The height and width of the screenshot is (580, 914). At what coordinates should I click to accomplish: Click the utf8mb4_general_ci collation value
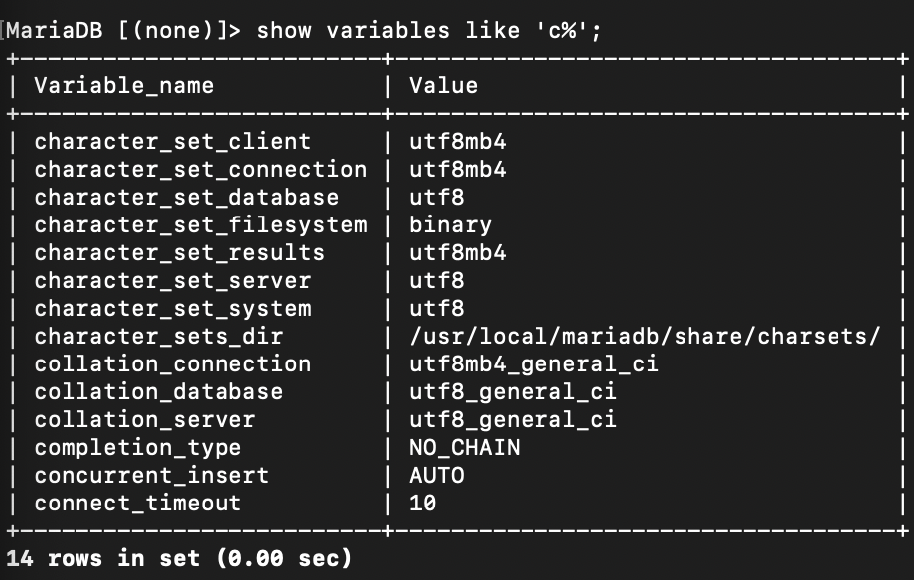tap(533, 364)
